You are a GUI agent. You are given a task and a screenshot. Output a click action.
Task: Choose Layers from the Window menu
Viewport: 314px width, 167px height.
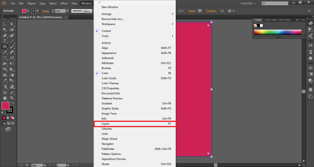click(x=135, y=124)
